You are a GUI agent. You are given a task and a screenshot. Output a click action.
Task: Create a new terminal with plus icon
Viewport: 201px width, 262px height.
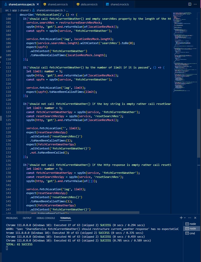(181, 218)
